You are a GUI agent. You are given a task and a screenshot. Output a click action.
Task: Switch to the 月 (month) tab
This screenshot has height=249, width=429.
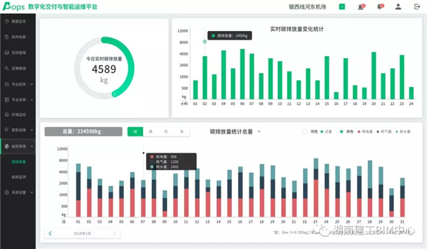[166, 131]
